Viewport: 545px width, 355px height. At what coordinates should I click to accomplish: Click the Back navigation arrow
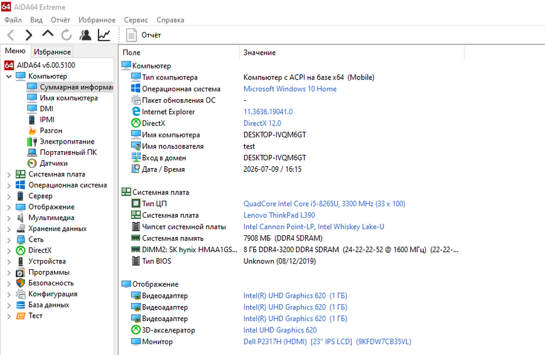tap(11, 35)
